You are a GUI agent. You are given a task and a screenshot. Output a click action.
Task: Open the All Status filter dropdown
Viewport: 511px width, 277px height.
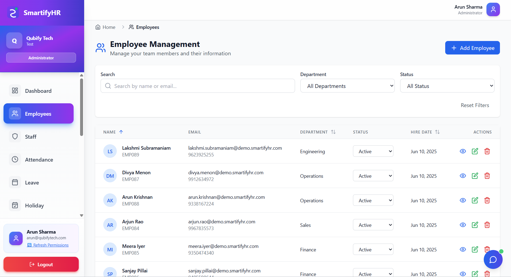tap(447, 86)
